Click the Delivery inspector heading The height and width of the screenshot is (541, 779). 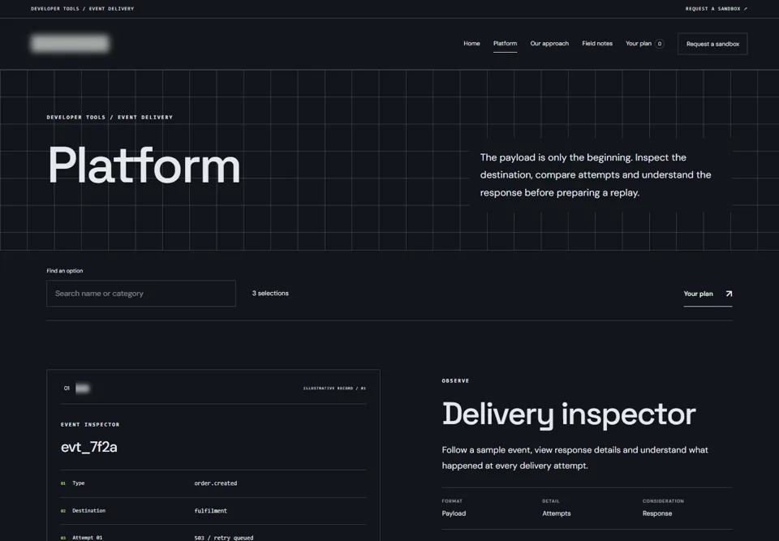pos(569,414)
